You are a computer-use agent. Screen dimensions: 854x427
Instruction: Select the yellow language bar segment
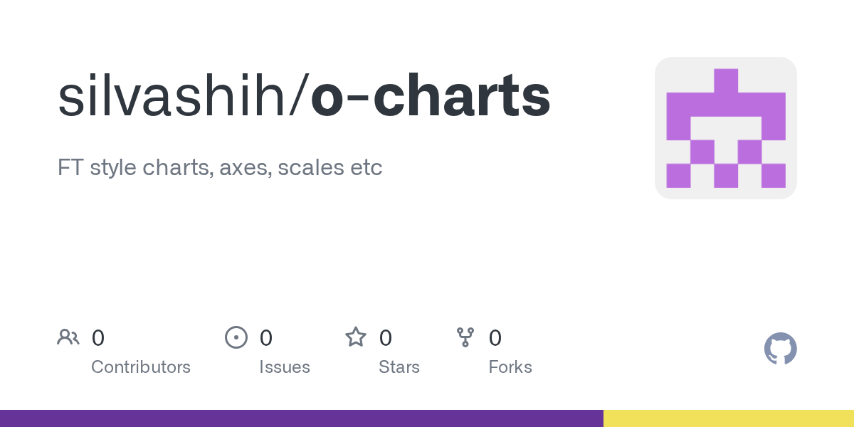(x=729, y=418)
